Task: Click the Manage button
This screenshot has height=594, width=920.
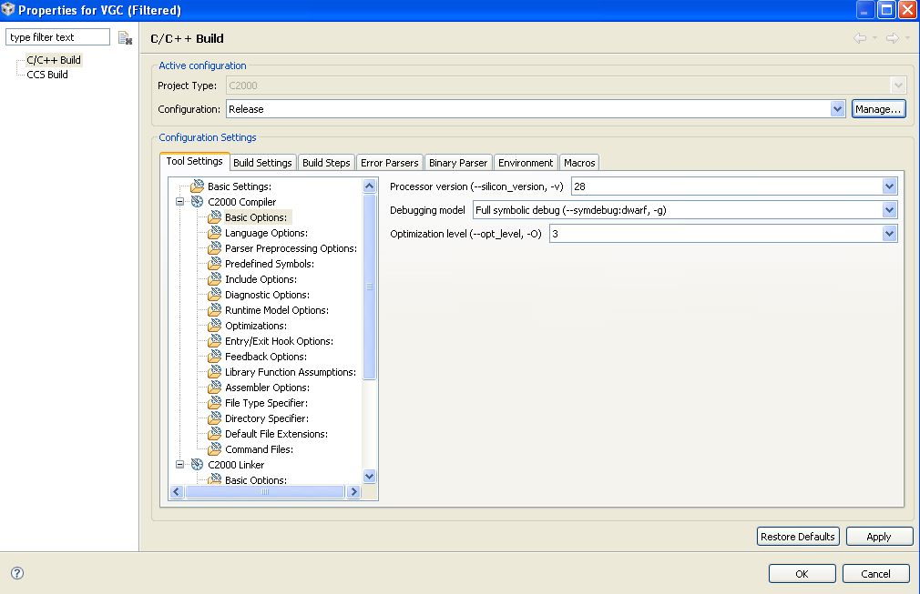Action: pos(878,108)
